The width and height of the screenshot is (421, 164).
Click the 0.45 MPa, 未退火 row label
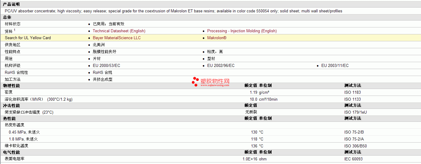(24, 132)
